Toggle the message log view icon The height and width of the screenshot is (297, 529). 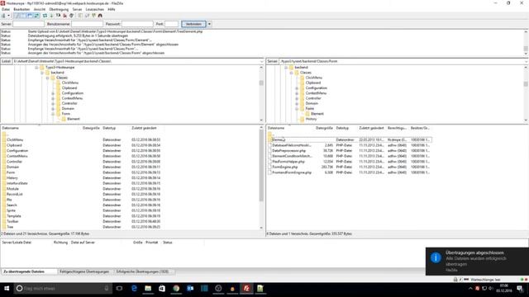pyautogui.click(x=17, y=16)
